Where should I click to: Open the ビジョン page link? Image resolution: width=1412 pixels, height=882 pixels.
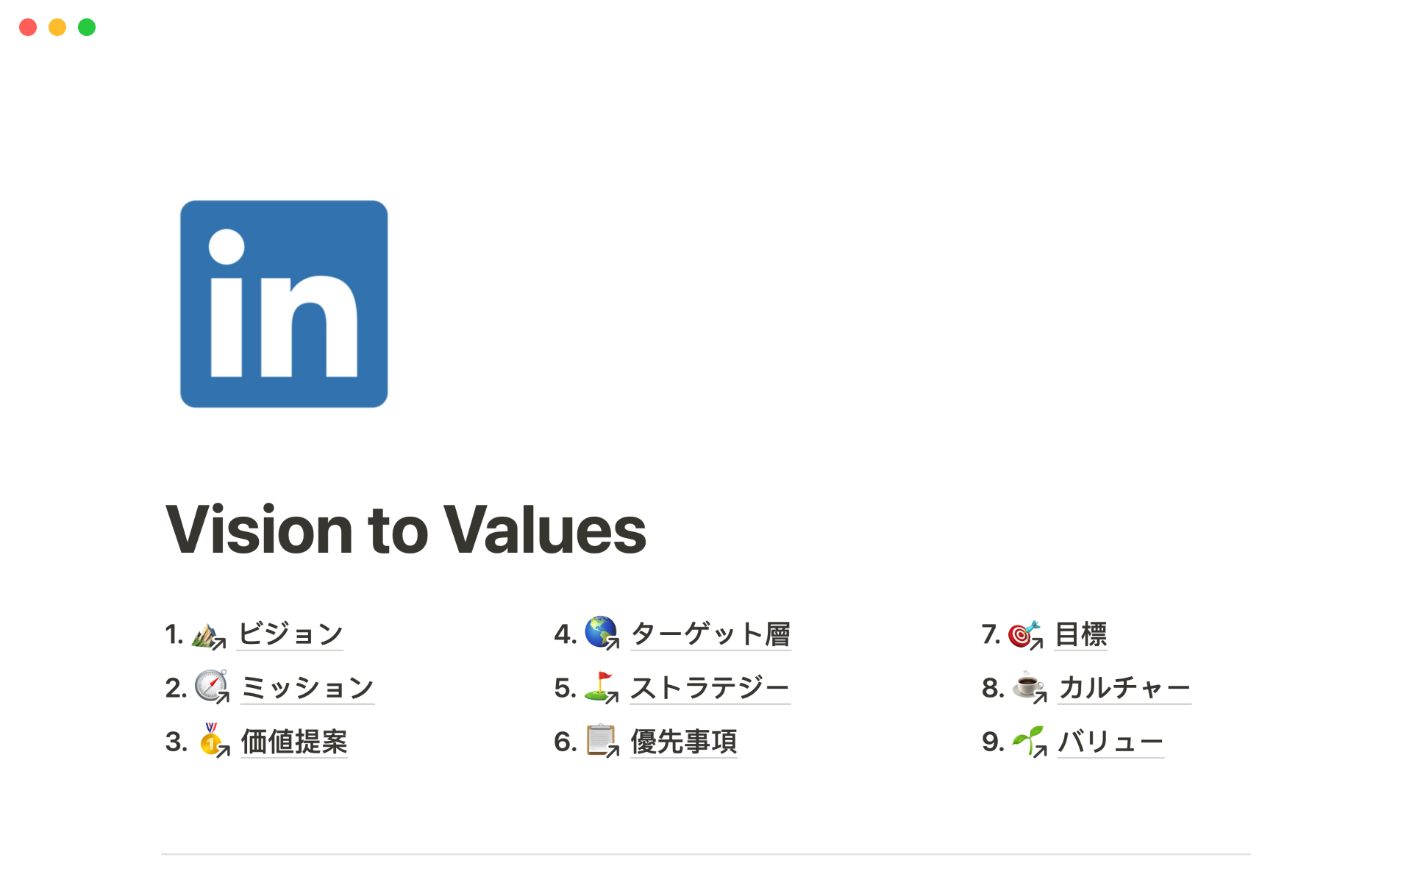click(x=290, y=634)
